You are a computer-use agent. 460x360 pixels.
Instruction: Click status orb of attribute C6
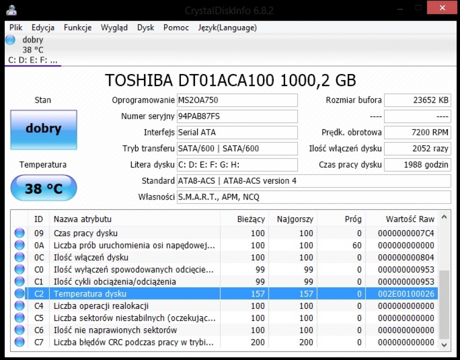[19, 330]
